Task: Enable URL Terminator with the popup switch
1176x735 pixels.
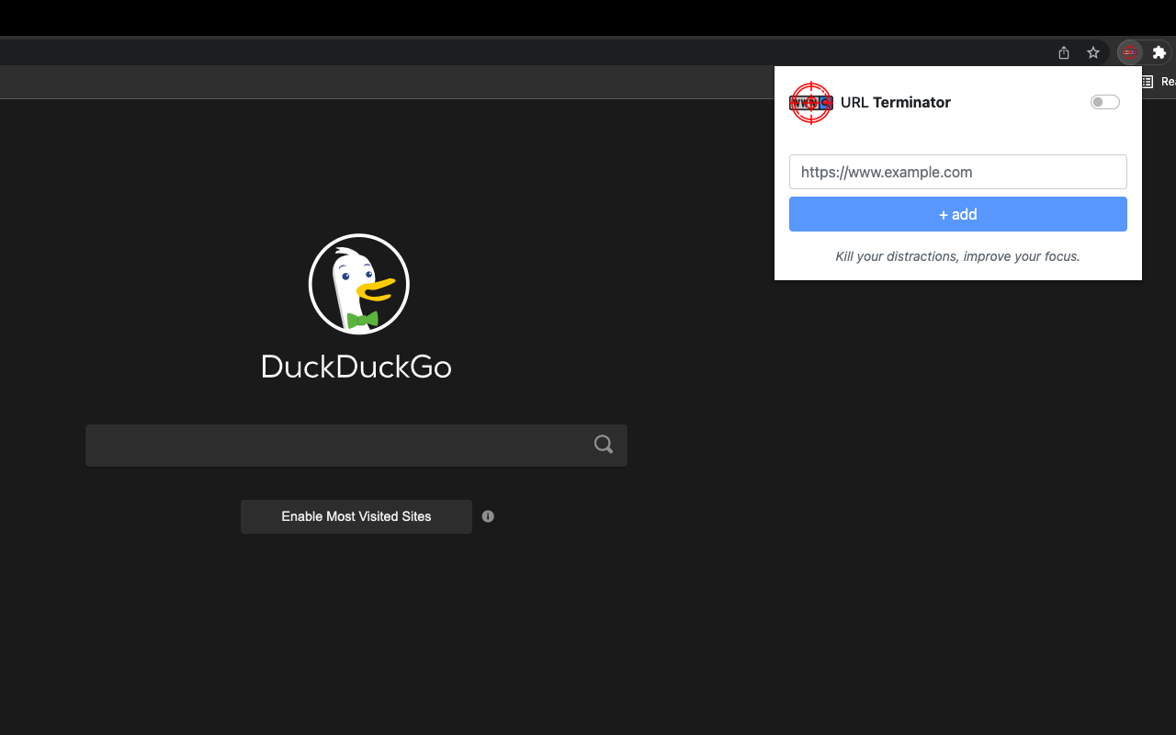Action: click(x=1104, y=101)
